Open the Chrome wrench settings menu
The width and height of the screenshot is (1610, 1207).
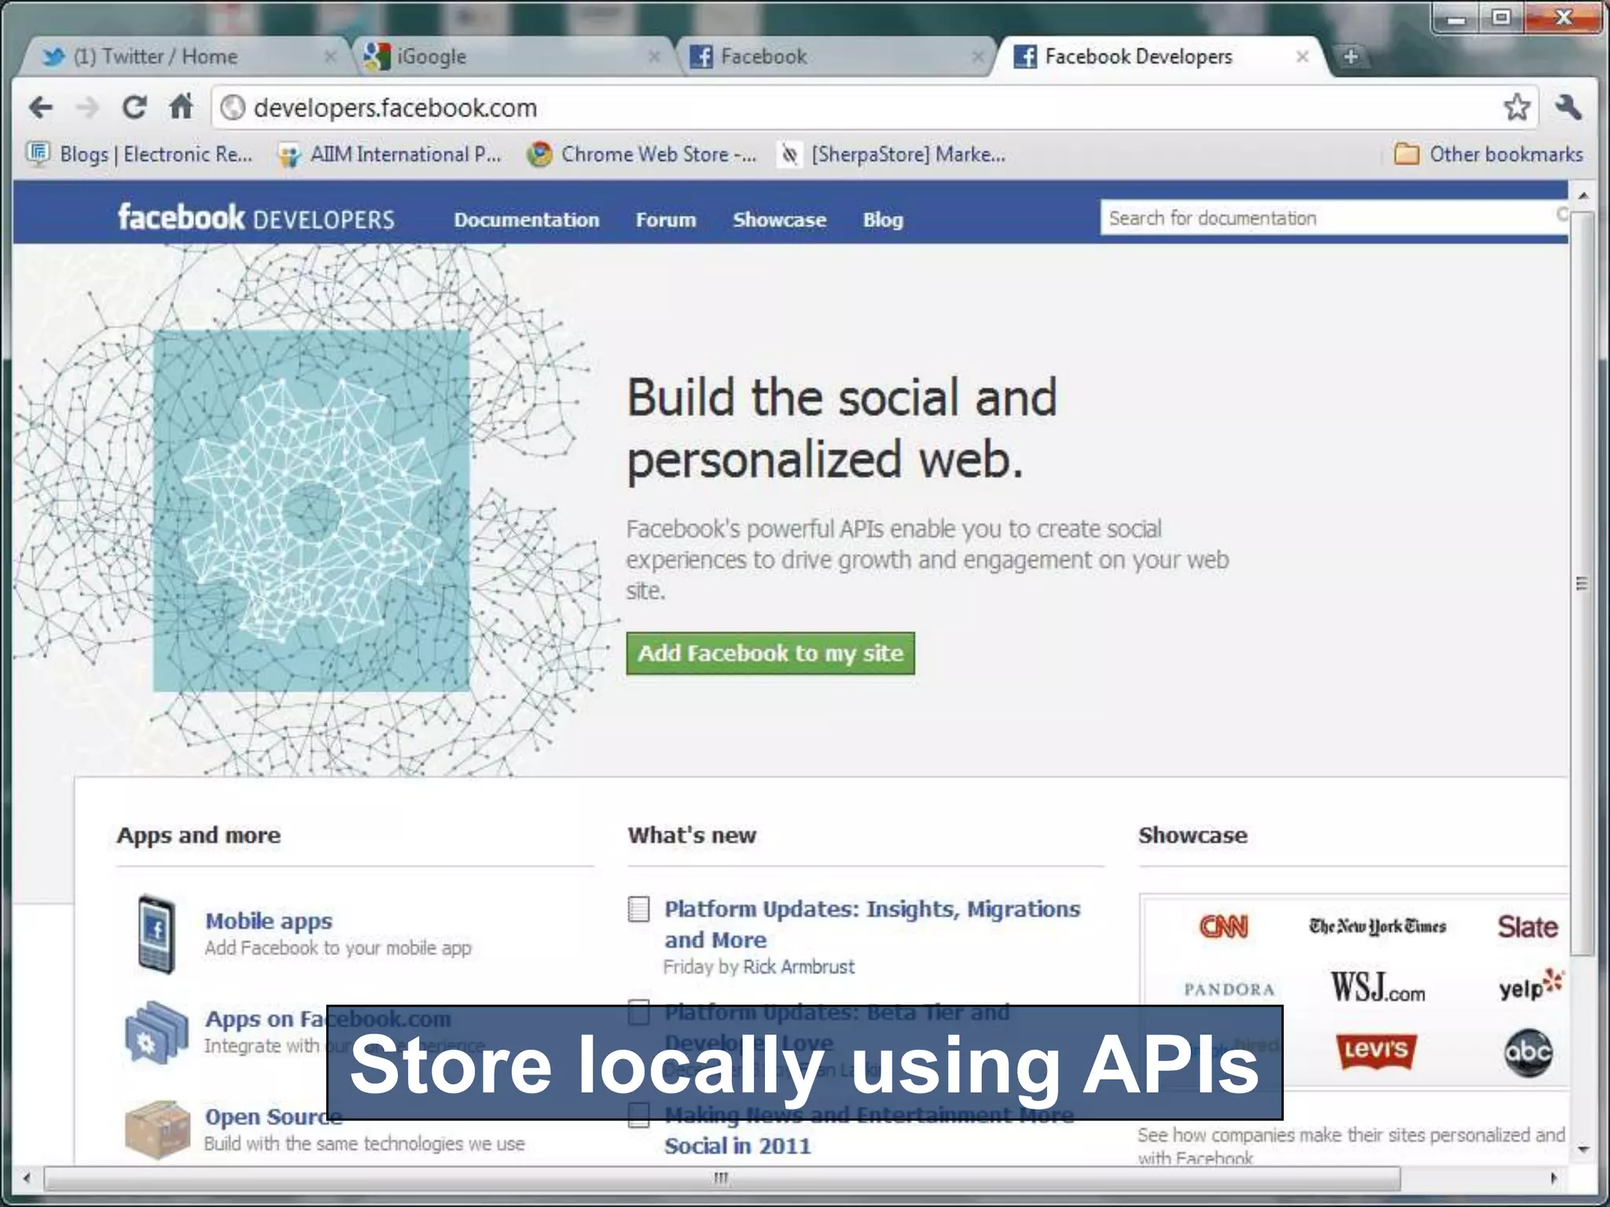[x=1568, y=107]
